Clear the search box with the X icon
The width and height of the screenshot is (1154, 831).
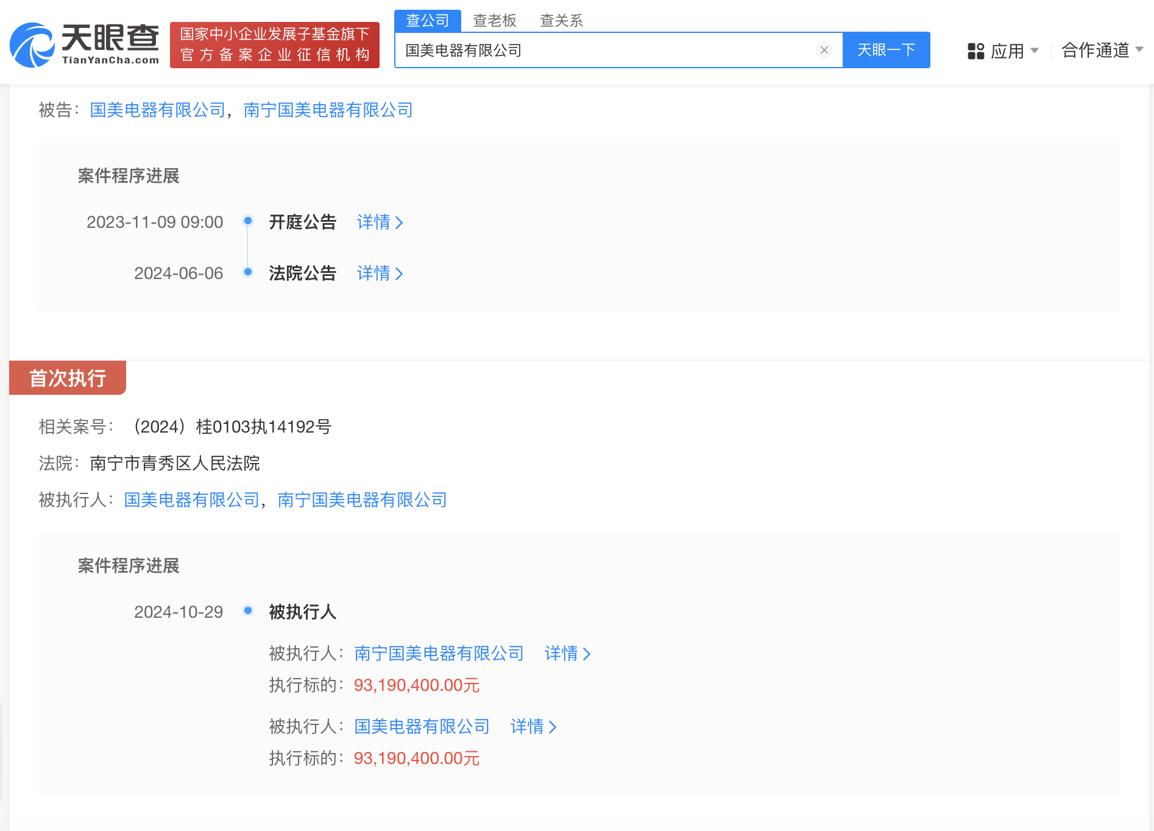point(824,50)
